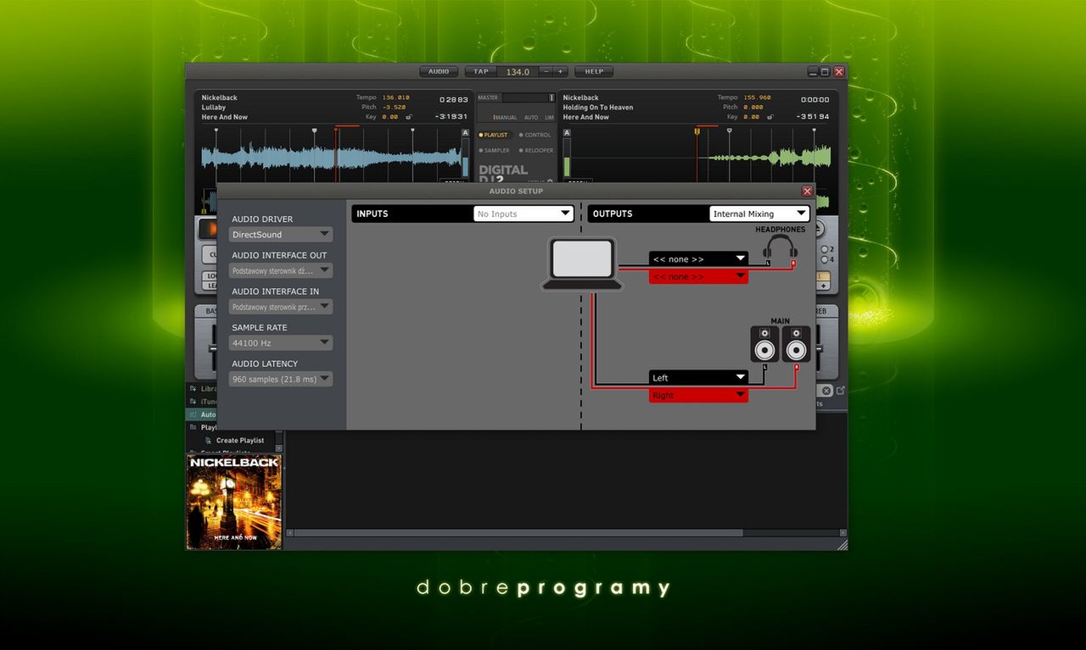Tap the TAP tempo button
The height and width of the screenshot is (650, 1086).
pos(481,72)
